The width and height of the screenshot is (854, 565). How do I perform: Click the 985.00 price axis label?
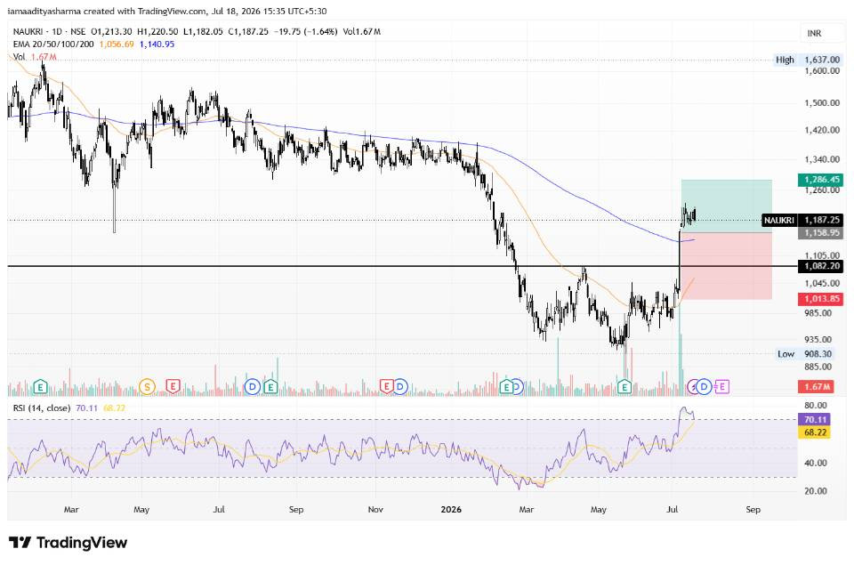[x=818, y=313]
